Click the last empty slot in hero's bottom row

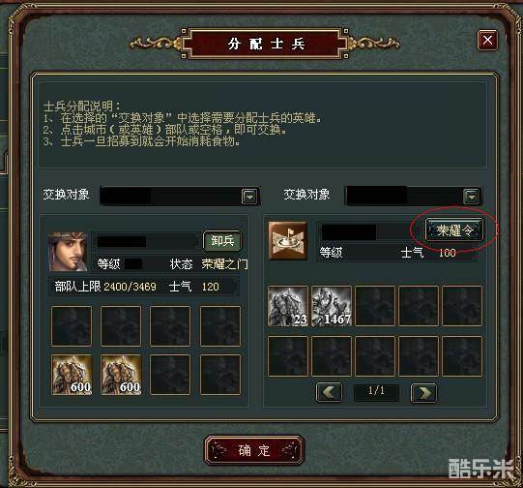(220, 375)
